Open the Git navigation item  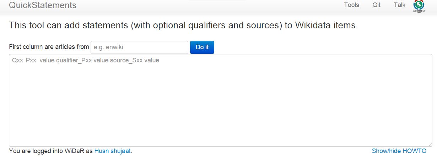(377, 5)
